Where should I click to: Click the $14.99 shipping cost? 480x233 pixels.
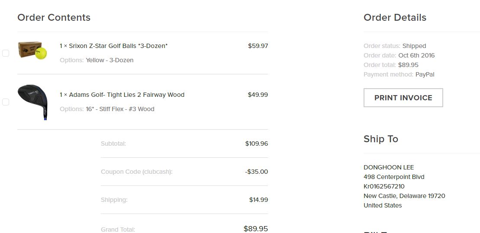pos(258,200)
